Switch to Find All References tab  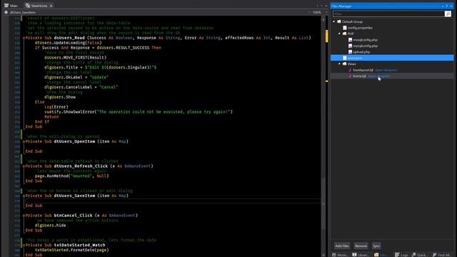(x=441, y=255)
